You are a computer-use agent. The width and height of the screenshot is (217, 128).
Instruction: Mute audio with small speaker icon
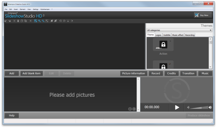(x=188, y=107)
